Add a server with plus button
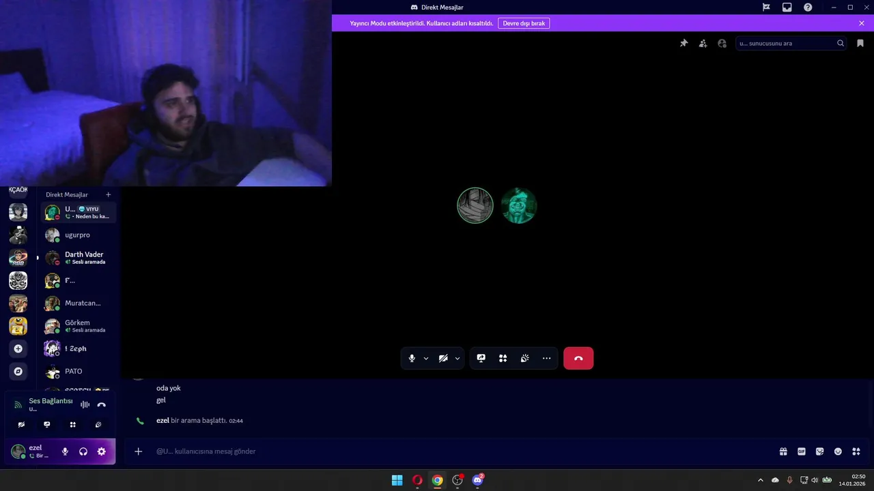 pos(18,348)
